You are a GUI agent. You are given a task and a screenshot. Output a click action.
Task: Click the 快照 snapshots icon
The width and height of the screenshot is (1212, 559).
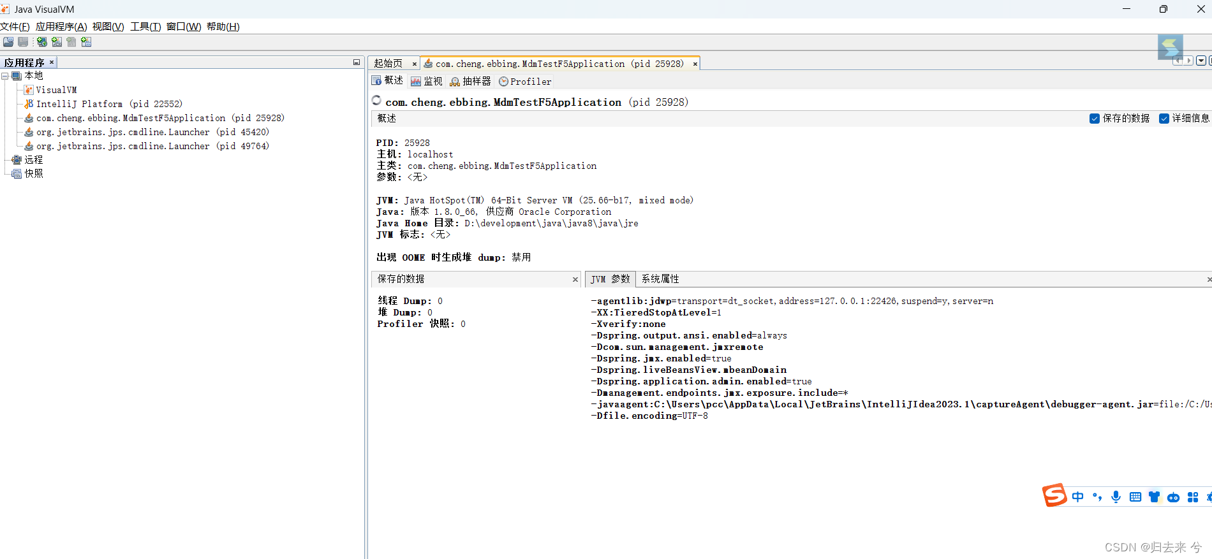point(17,174)
